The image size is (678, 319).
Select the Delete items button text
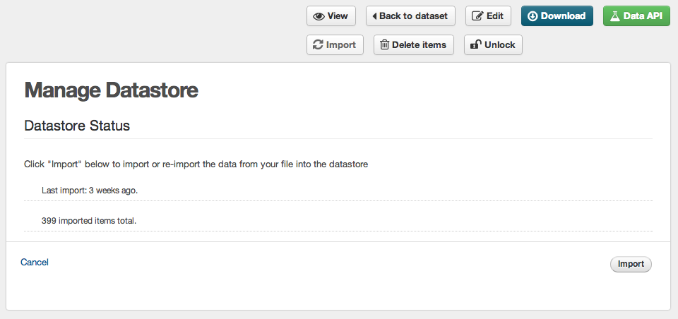[x=419, y=45]
